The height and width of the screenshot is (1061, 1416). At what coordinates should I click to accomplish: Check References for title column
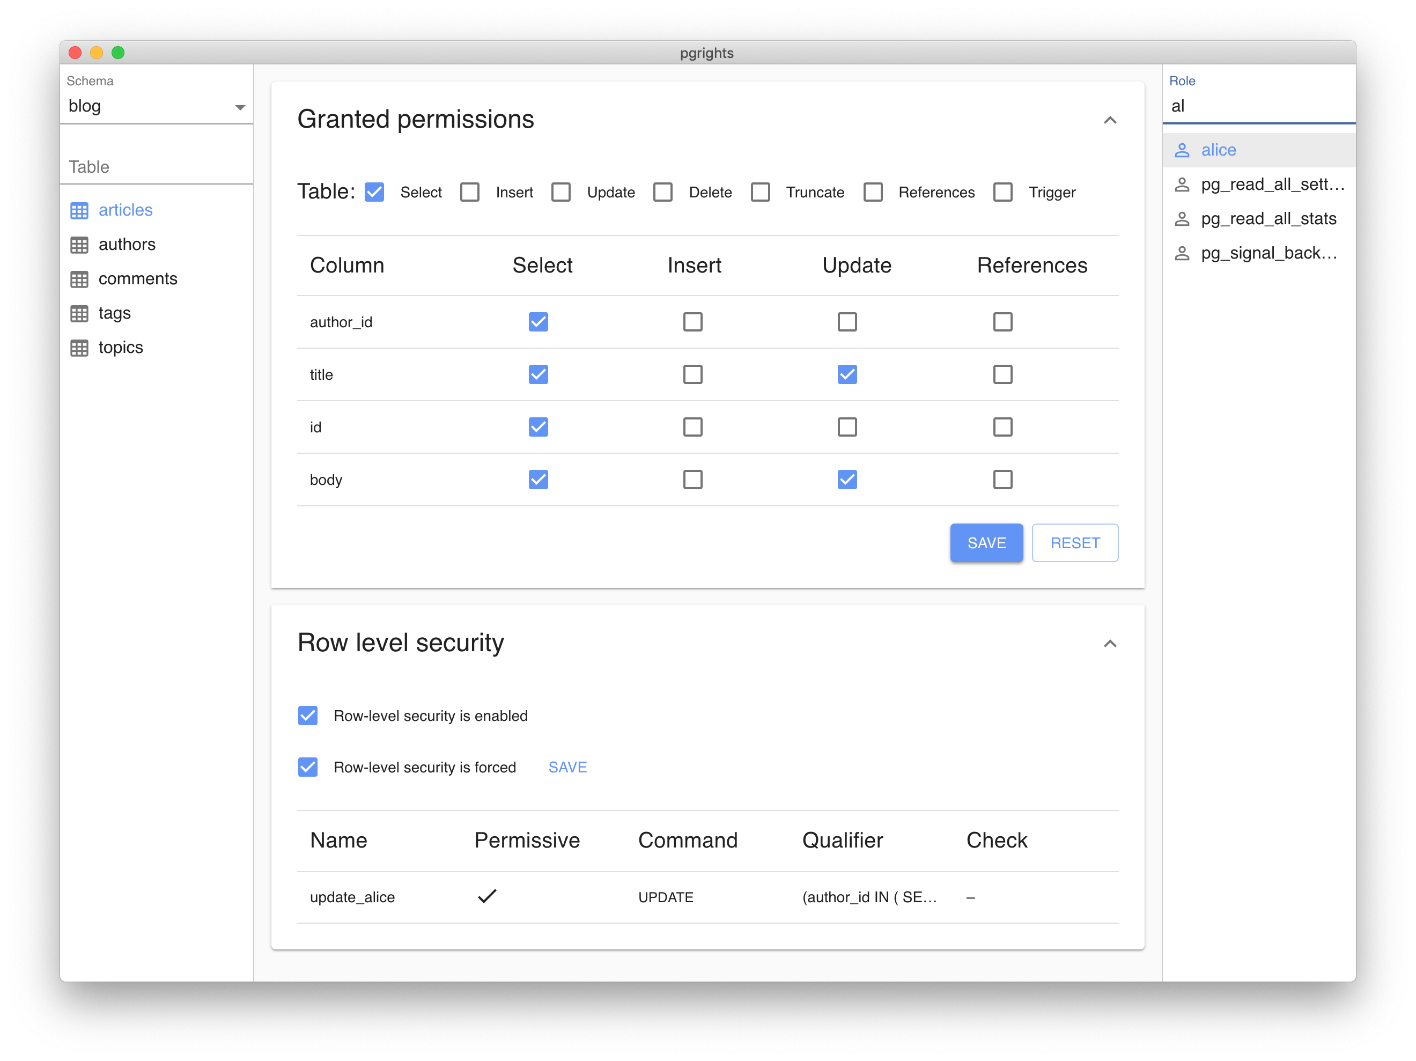pos(1003,374)
